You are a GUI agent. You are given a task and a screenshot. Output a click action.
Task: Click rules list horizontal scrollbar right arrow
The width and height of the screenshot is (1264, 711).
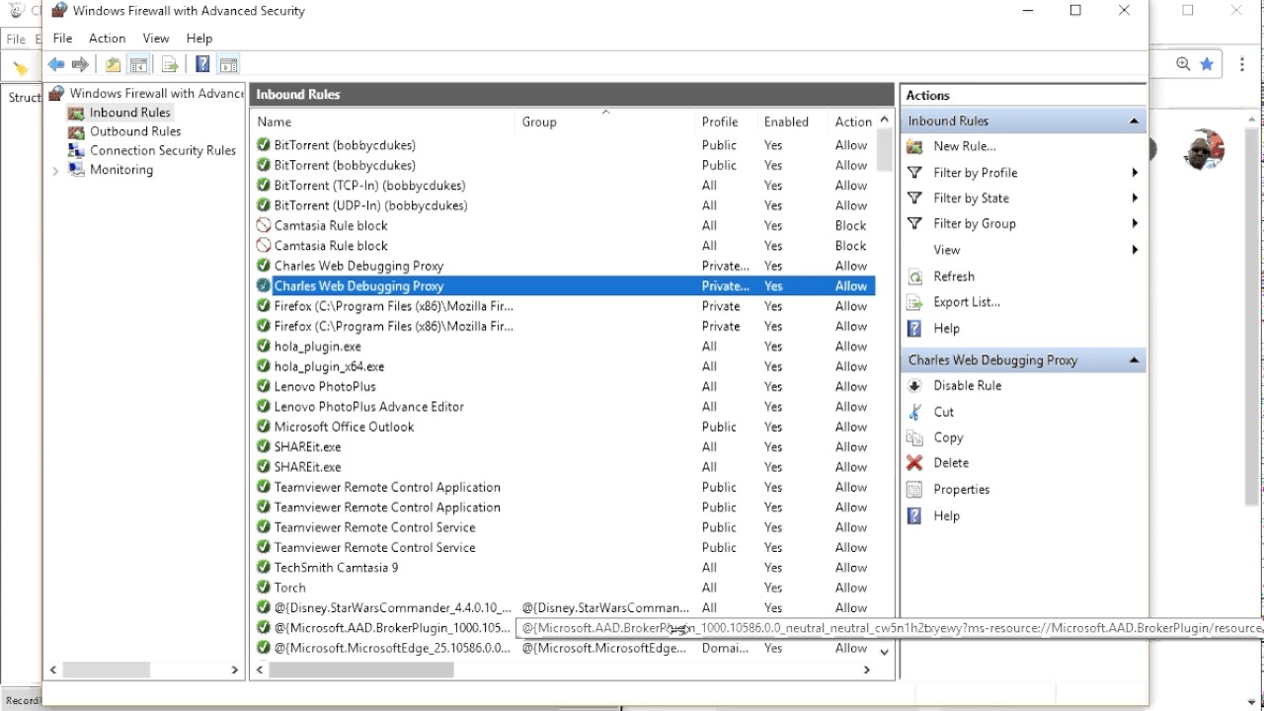[x=866, y=670]
